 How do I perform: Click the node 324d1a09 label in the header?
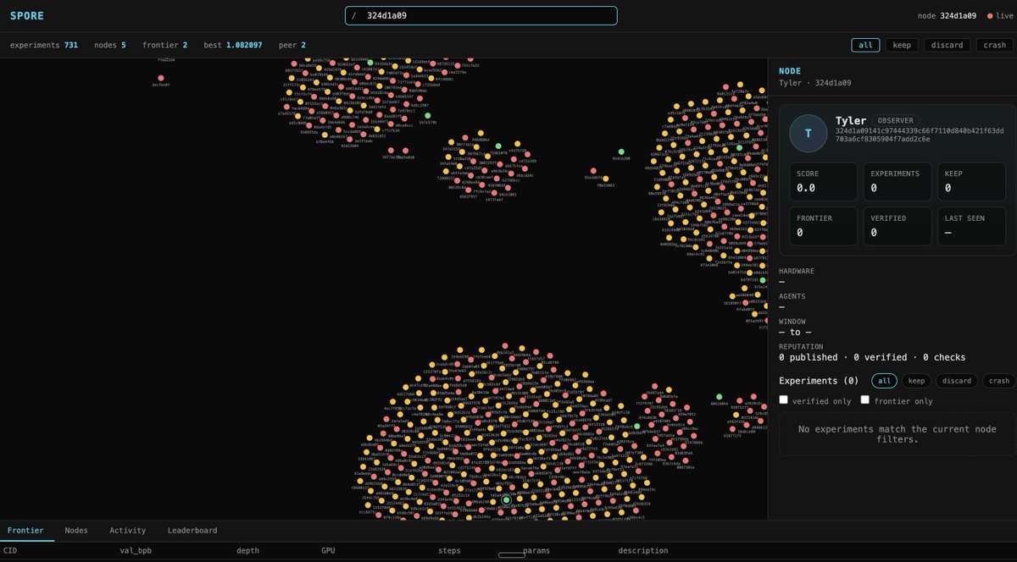(x=947, y=16)
